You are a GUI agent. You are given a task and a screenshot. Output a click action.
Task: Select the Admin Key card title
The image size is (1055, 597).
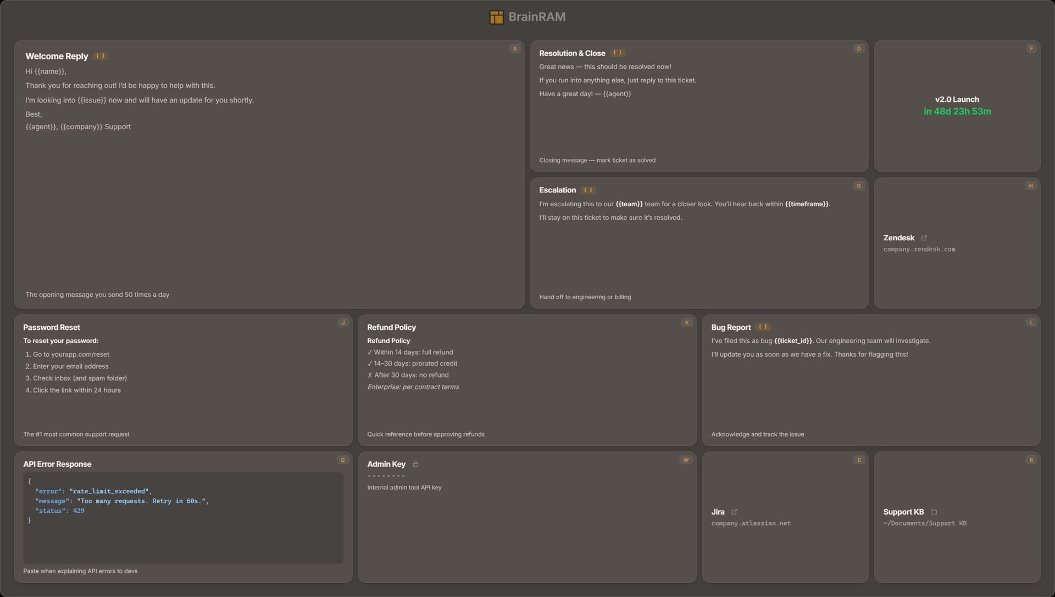coord(386,465)
